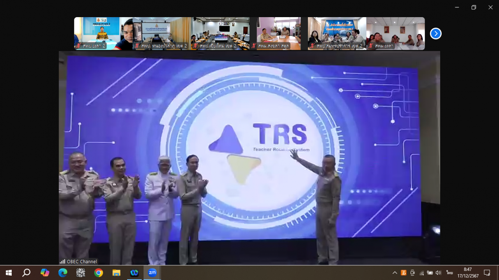
Task: Open the Webex app on the taskbar
Action: (x=134, y=273)
